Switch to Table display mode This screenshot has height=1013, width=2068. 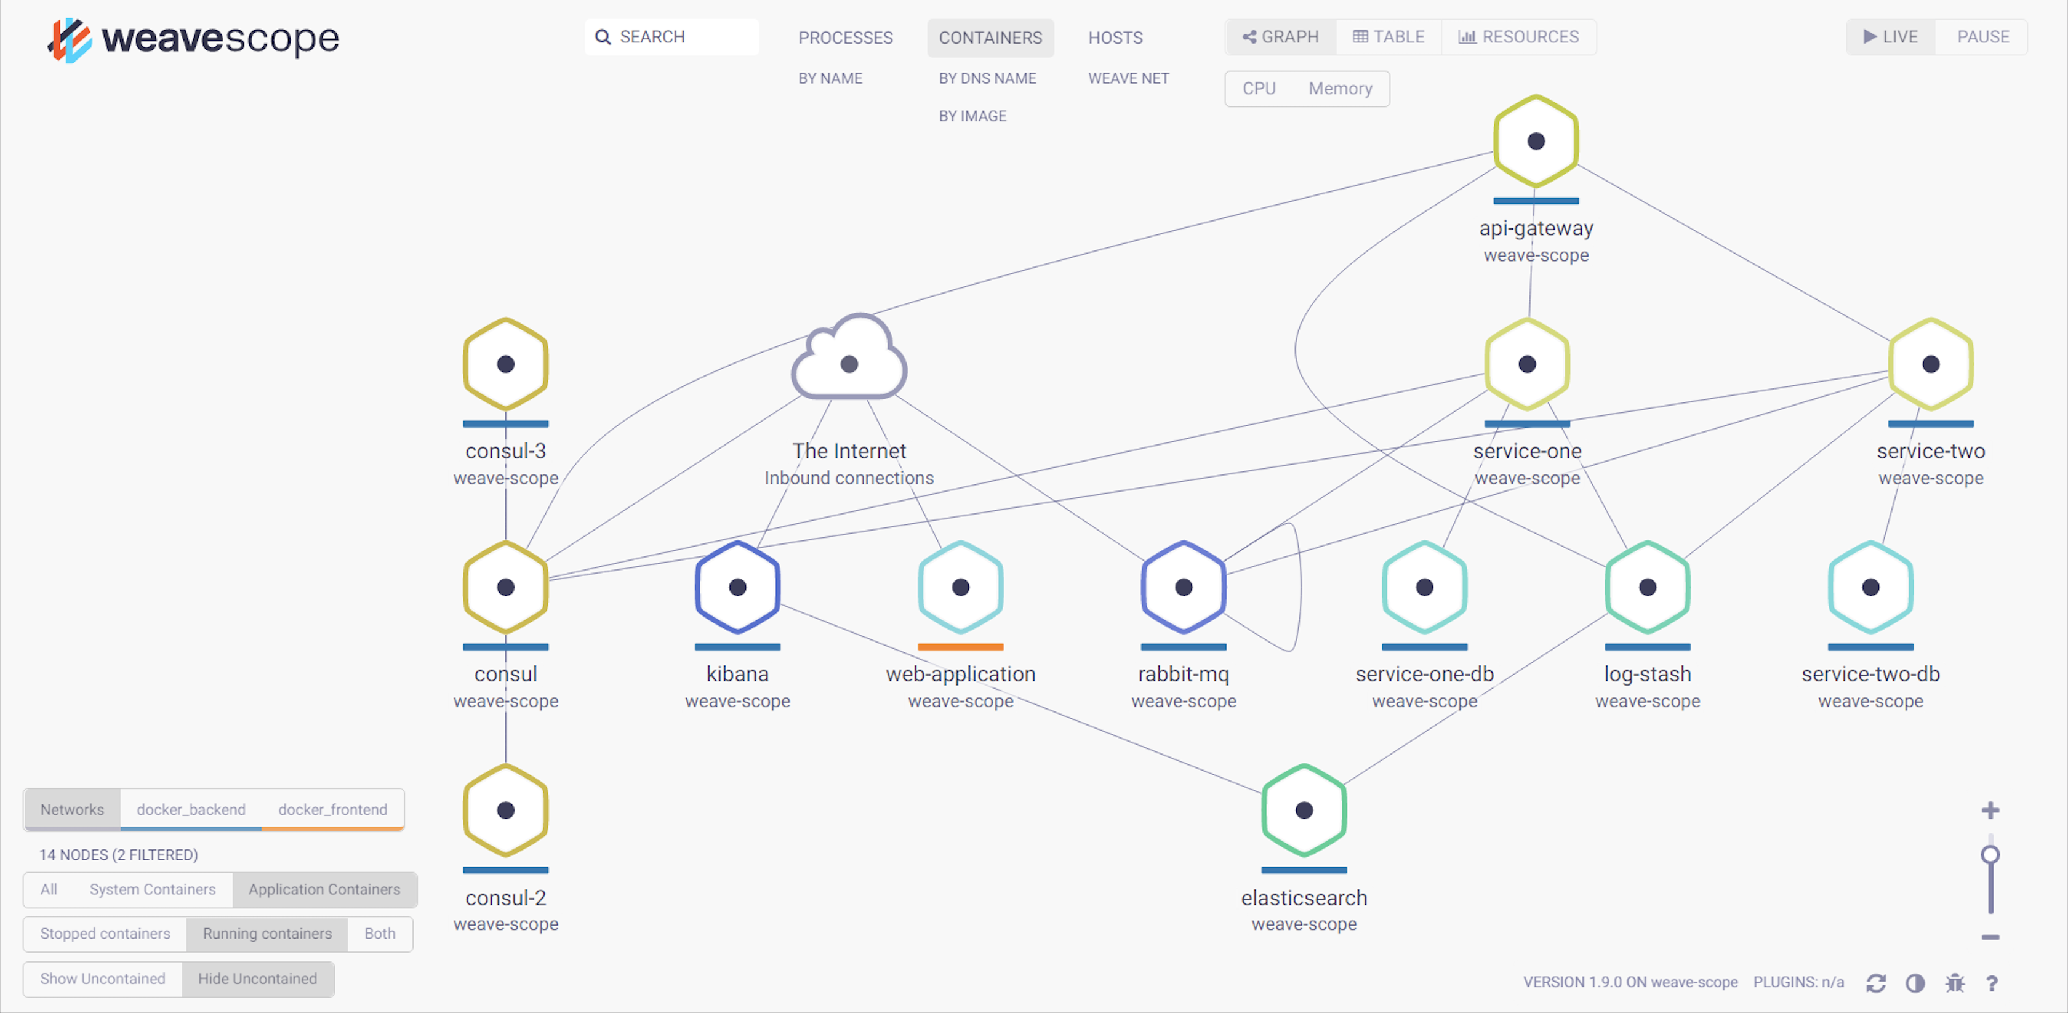[1388, 37]
